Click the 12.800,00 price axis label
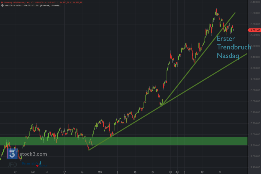The height and width of the screenshot is (174, 261). (255, 145)
